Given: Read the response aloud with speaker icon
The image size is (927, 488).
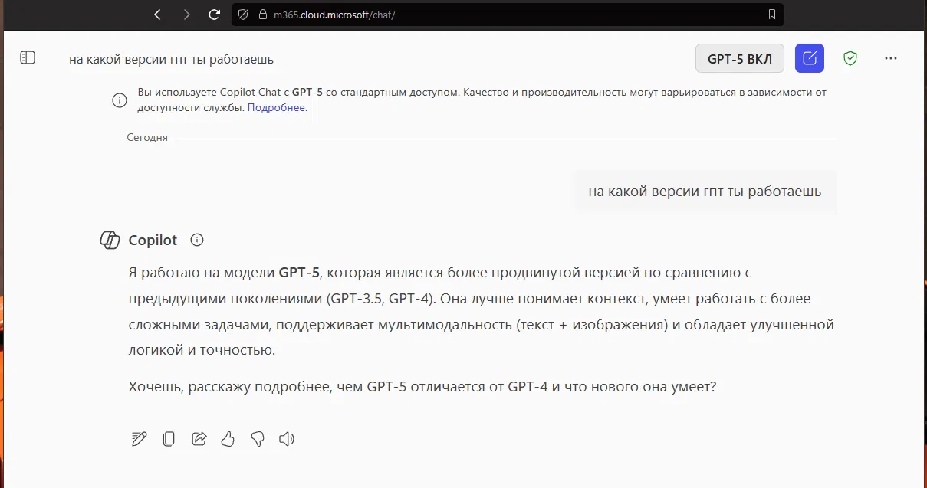Looking at the screenshot, I should click(287, 439).
